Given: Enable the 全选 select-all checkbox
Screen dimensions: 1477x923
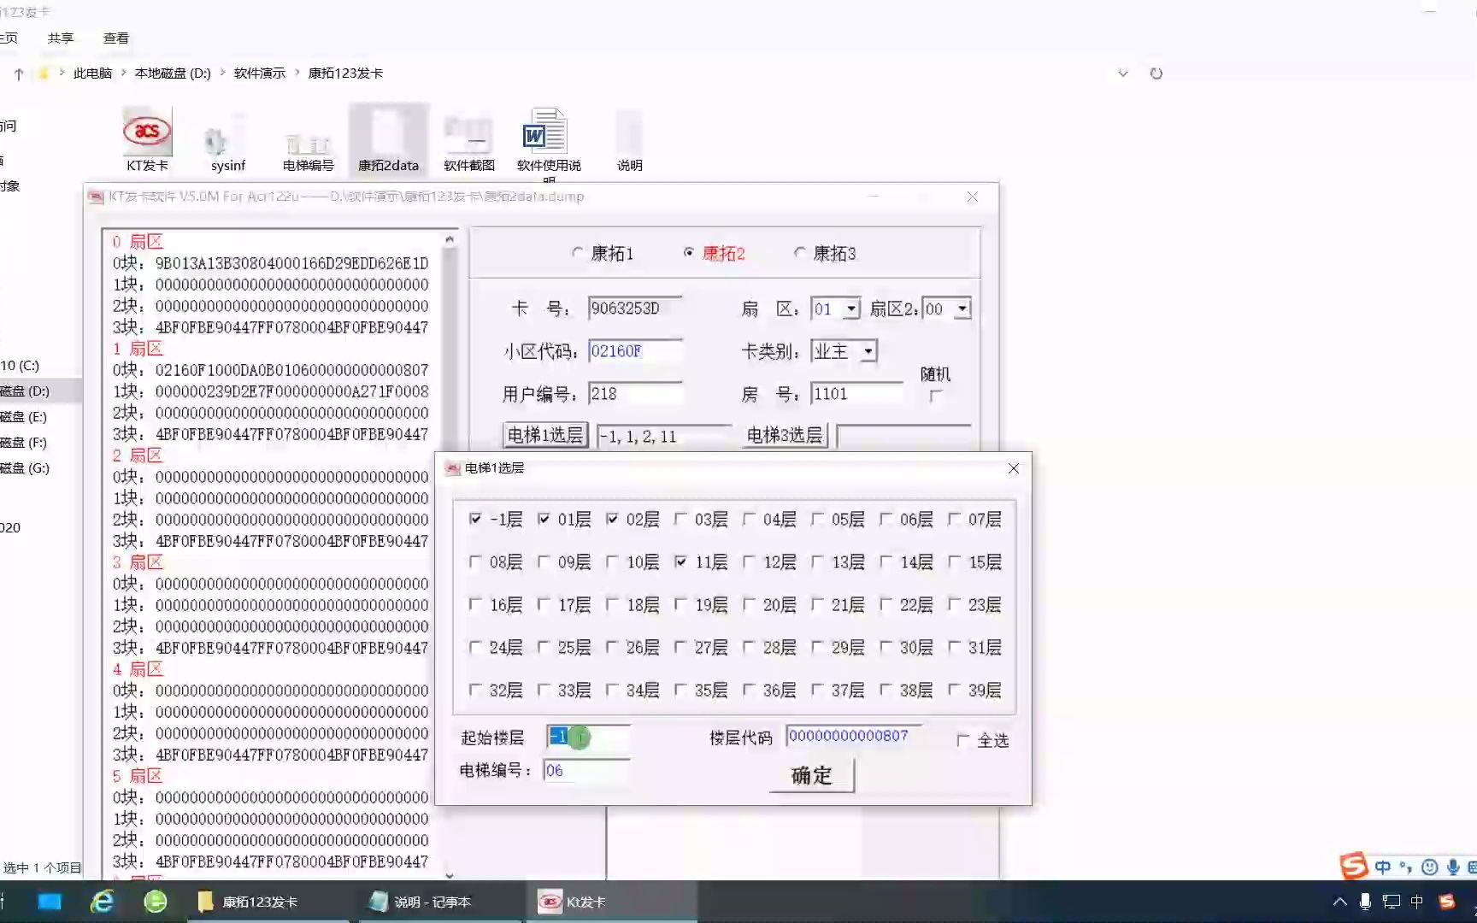Looking at the screenshot, I should [962, 740].
